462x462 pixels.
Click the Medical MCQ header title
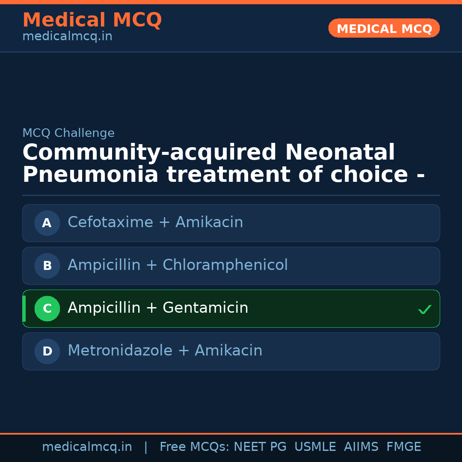(x=92, y=20)
